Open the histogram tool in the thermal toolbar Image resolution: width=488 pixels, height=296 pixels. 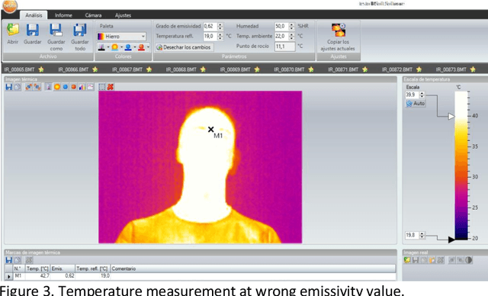click(82, 87)
